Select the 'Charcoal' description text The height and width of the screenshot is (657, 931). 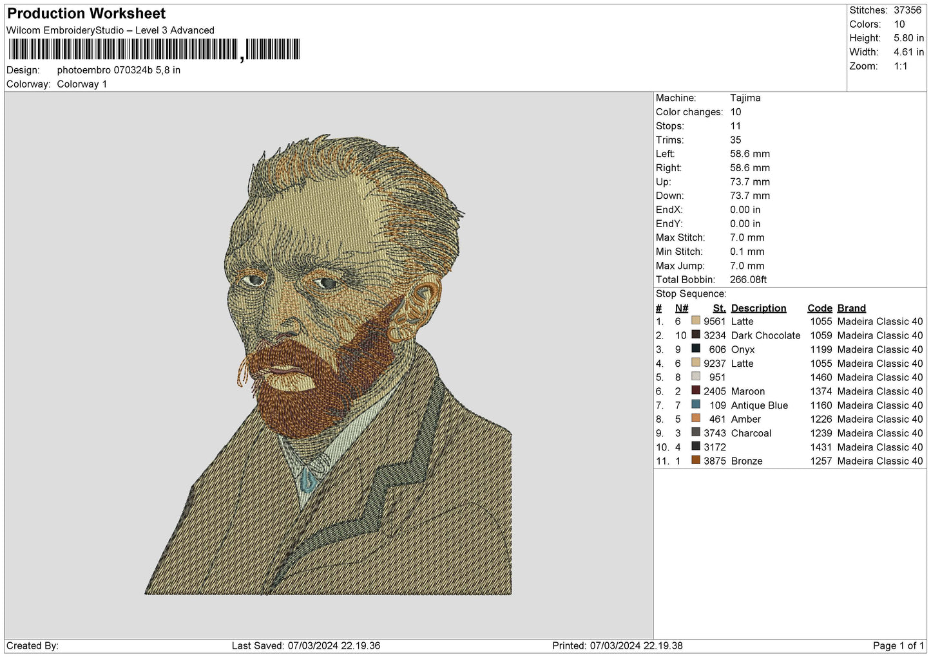751,434
